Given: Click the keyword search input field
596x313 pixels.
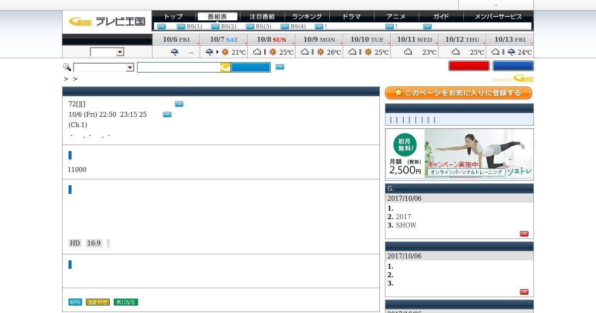Looking at the screenshot, I should 179,68.
